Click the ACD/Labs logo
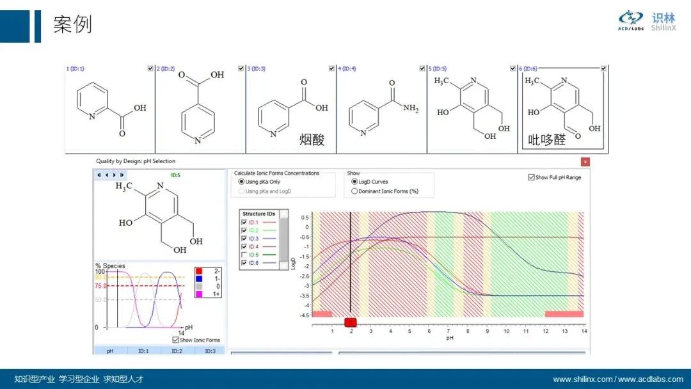Viewport: 691px width, 389px height. point(631,20)
